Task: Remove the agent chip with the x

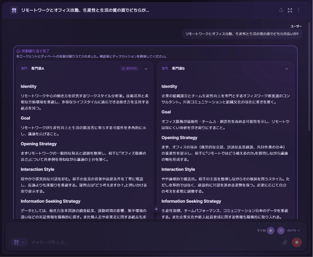Action: click(x=23, y=242)
